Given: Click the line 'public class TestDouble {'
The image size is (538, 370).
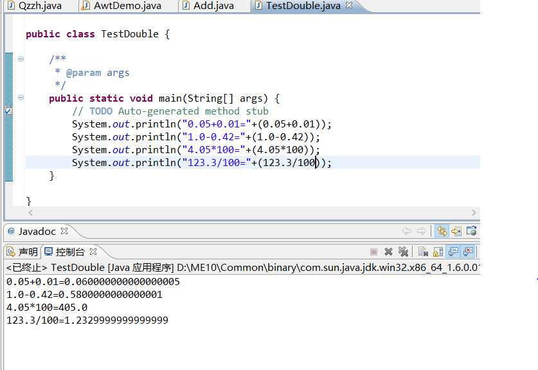Looking at the screenshot, I should click(x=98, y=34).
